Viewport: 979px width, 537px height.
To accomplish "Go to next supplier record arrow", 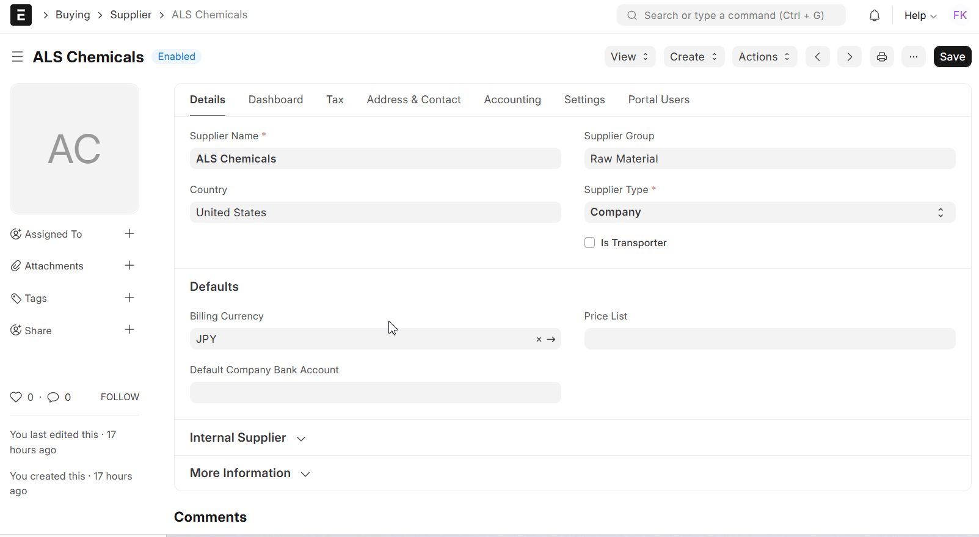I will click(x=849, y=57).
